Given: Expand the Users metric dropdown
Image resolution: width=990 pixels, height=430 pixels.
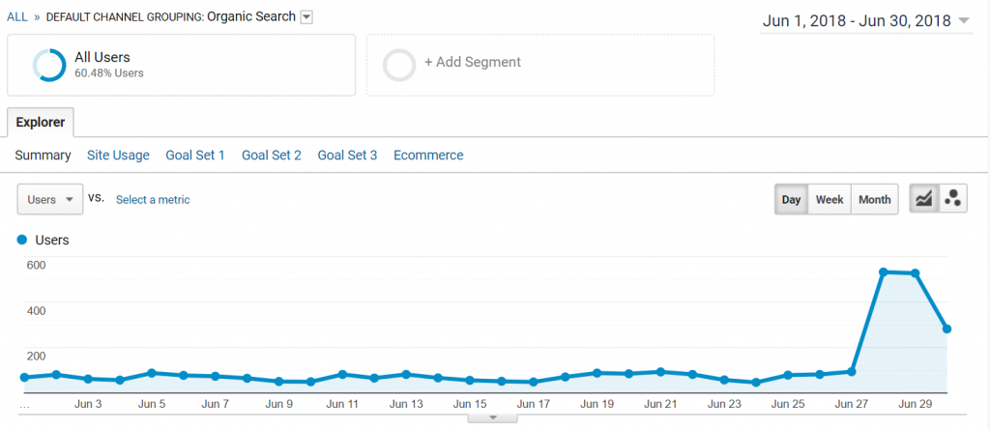Looking at the screenshot, I should pos(50,199).
